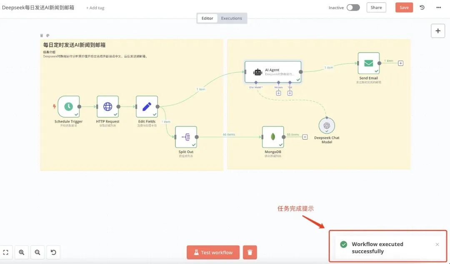Screen dimensions: 450x264
Task: Select the Edit Fields node
Action: point(147,107)
